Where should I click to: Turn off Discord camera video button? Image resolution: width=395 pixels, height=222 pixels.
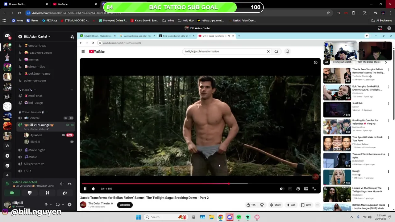(x=12, y=193)
